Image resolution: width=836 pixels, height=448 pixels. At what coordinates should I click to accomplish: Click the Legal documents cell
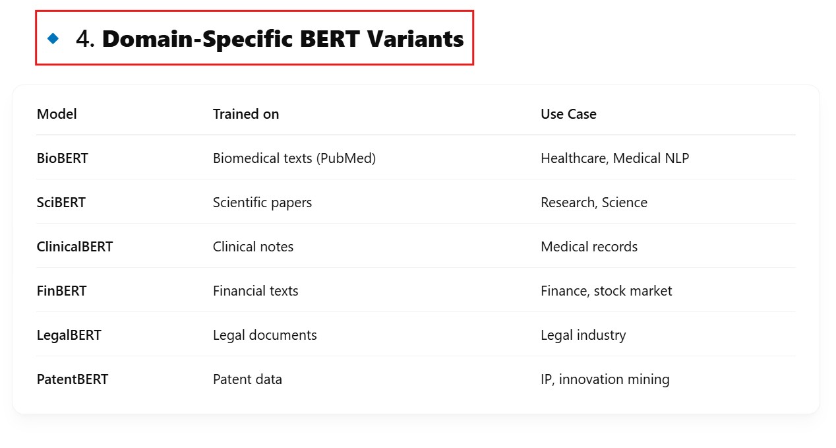[x=265, y=335]
